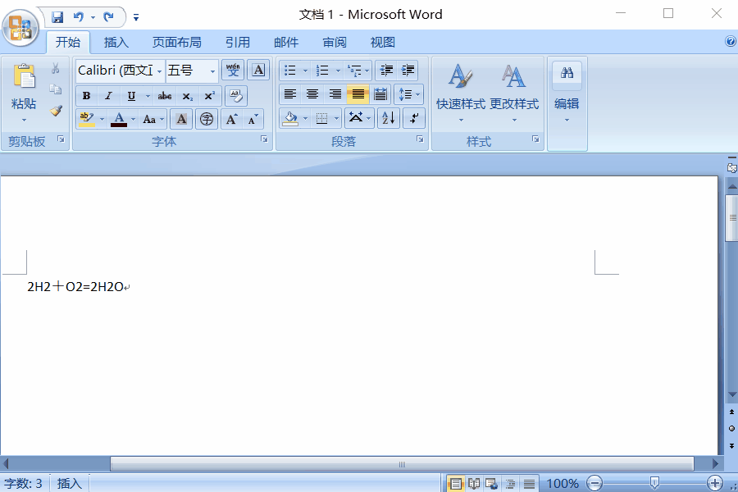
Task: Open the highlight color dropdown arrow
Action: (102, 119)
